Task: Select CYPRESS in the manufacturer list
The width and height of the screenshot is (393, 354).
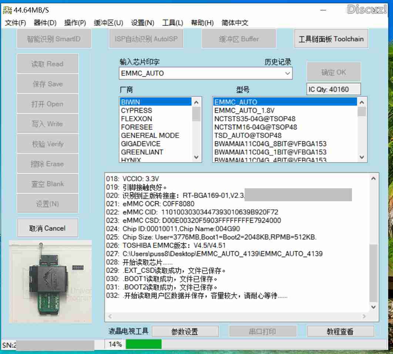Action: (x=137, y=110)
